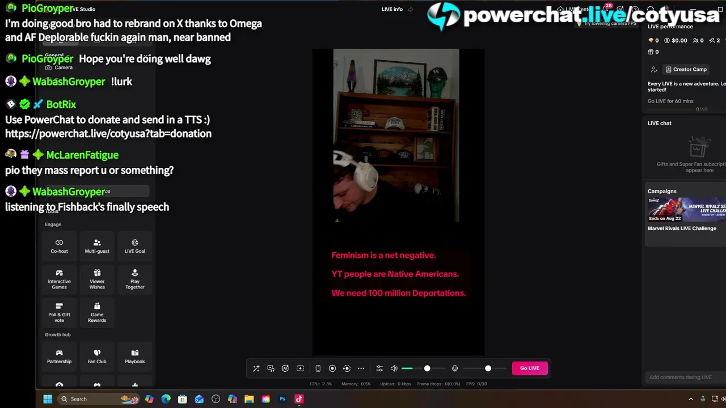Click the share arrow next to LIVE info
Viewport: 726px width, 408px height.
coord(411,9)
